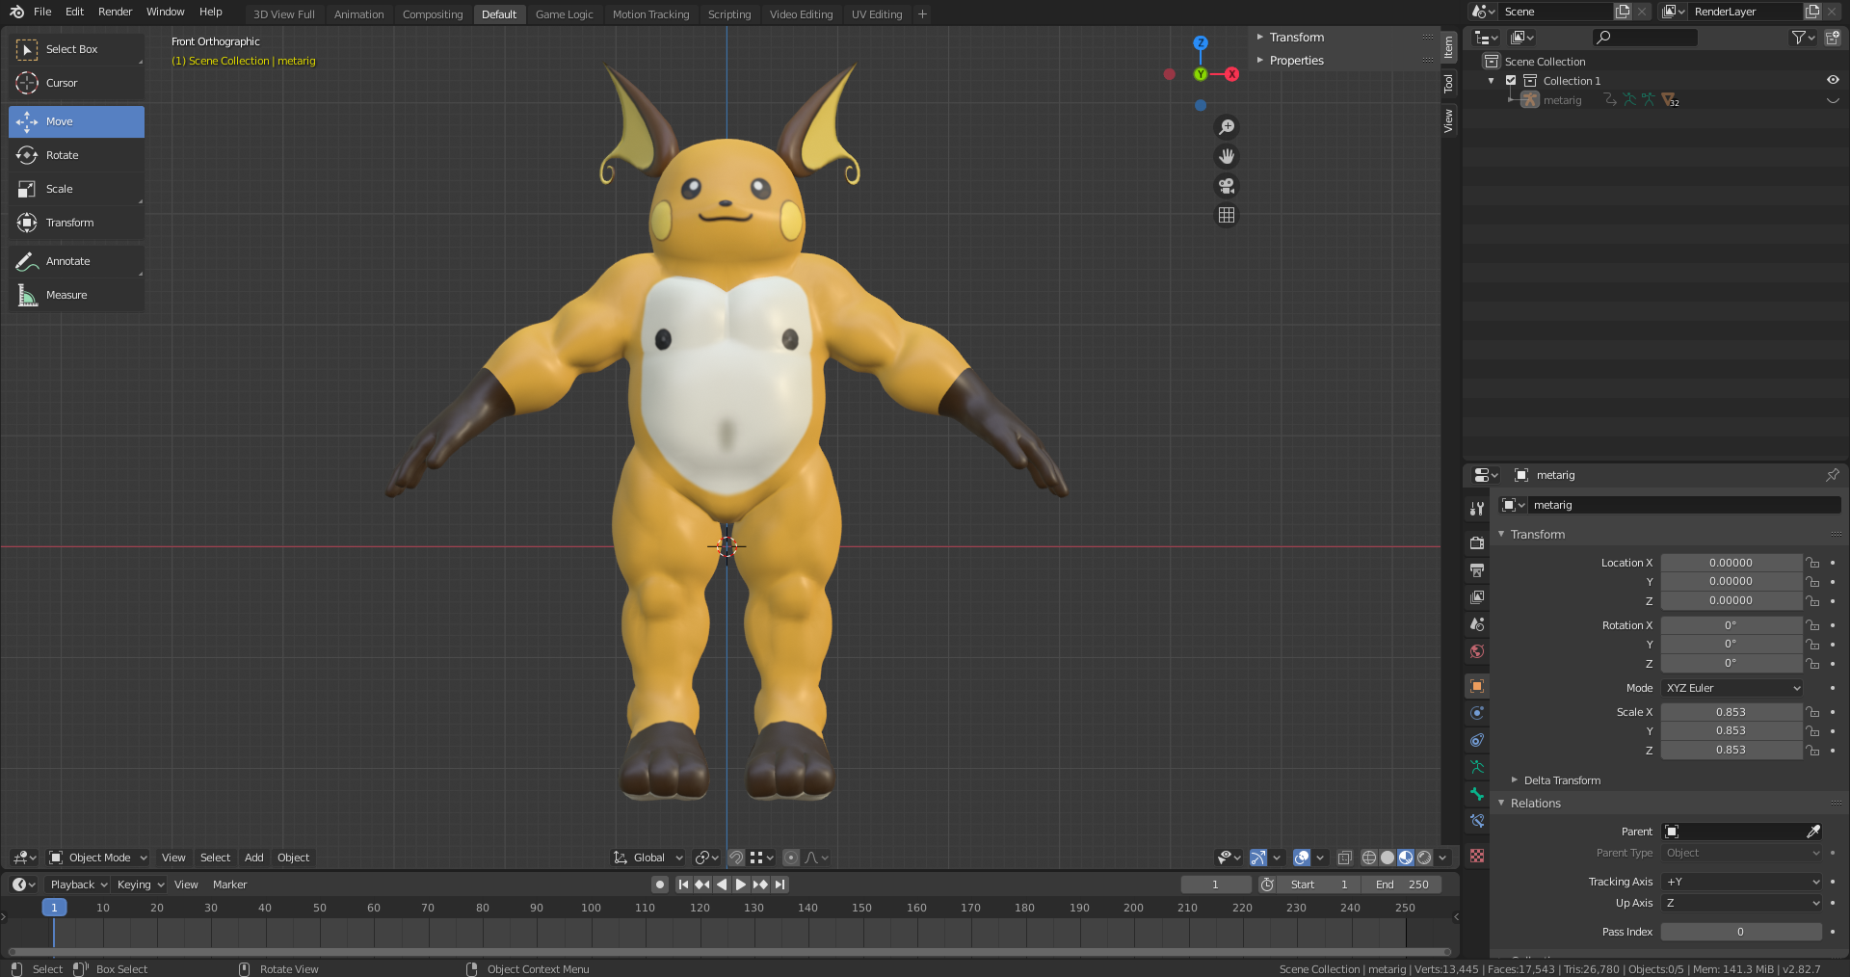Switch to the Animation workspace tab

(358, 14)
